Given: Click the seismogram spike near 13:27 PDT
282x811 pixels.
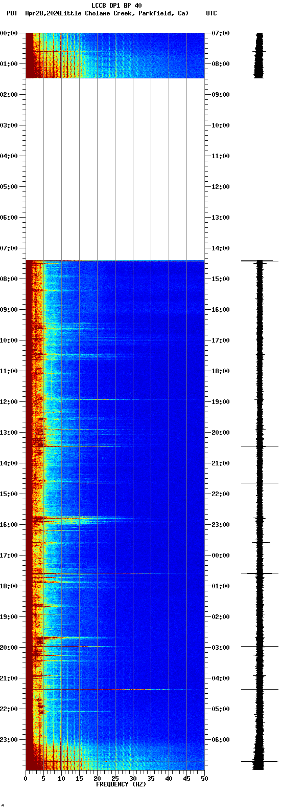Looking at the screenshot, I should 260,446.
